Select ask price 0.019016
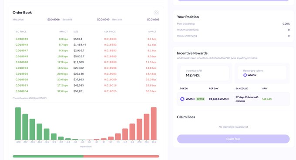The height and width of the screenshot is (160, 296). (x=110, y=85)
